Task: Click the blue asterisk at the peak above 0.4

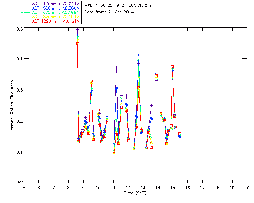Action: [x=139, y=55]
